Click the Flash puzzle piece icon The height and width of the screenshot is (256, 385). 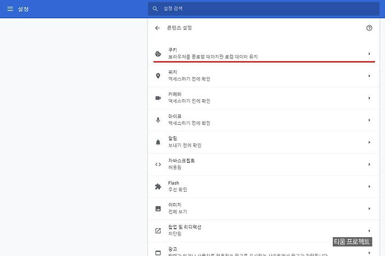158,186
